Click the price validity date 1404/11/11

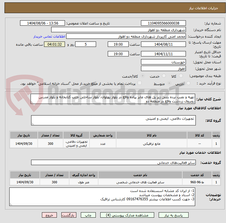coord(163,54)
